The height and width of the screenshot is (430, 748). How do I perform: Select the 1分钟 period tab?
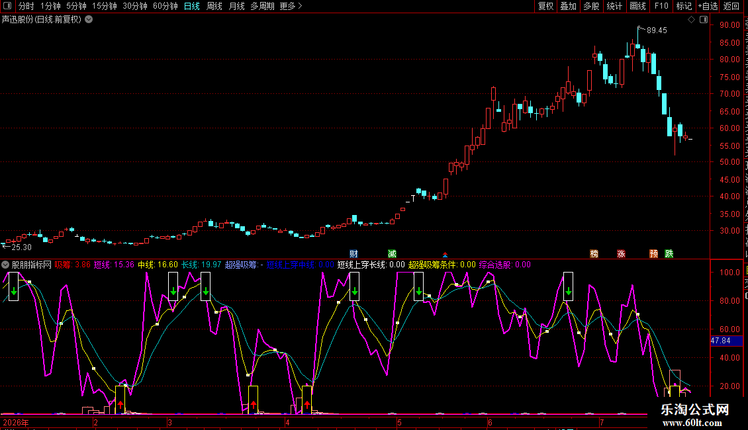(50, 6)
